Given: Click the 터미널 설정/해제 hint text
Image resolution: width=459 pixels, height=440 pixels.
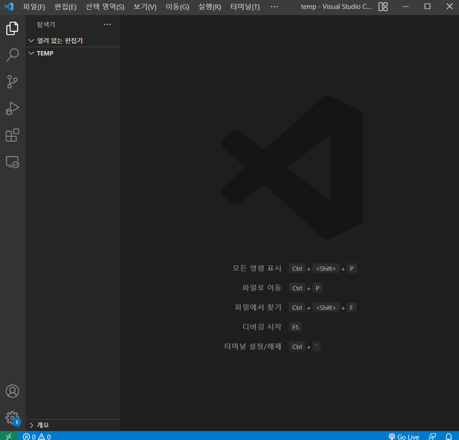Looking at the screenshot, I should 253,346.
